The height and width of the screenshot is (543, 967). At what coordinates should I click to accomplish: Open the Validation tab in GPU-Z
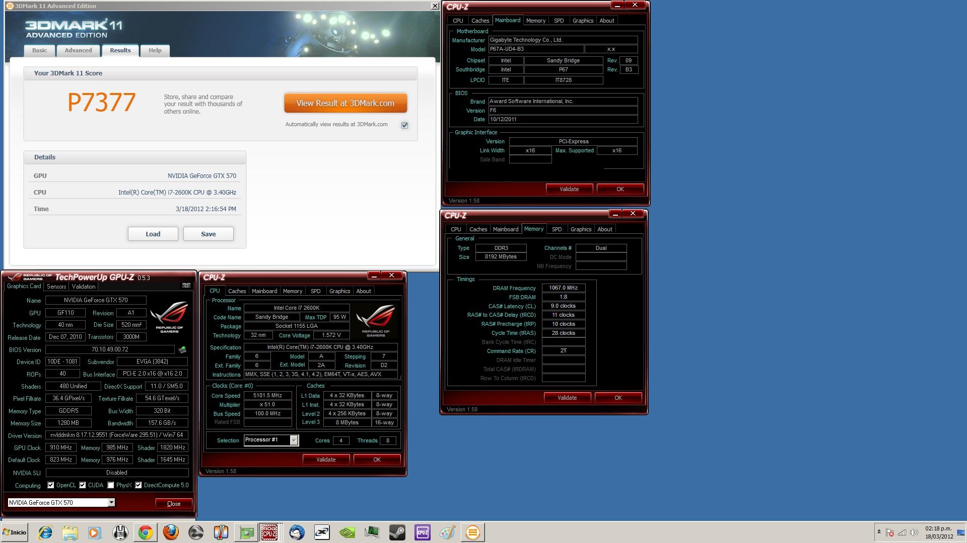tap(84, 287)
